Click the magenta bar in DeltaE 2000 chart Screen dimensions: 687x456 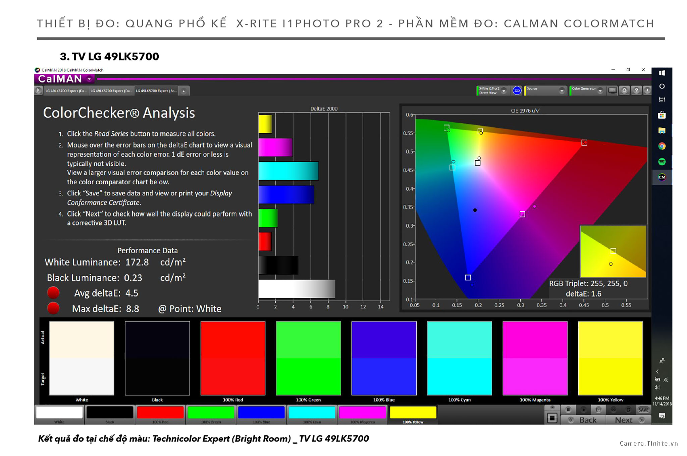(275, 147)
